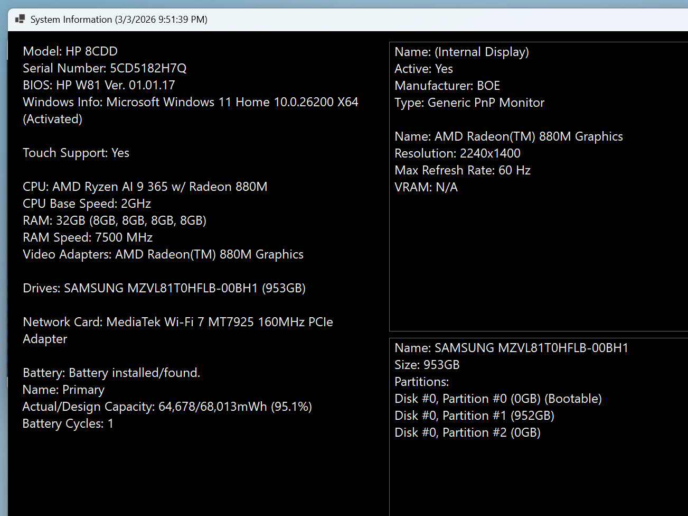This screenshot has width=688, height=516.
Task: Click the Windows Info line showing Windows 11 Home
Action: click(x=191, y=102)
